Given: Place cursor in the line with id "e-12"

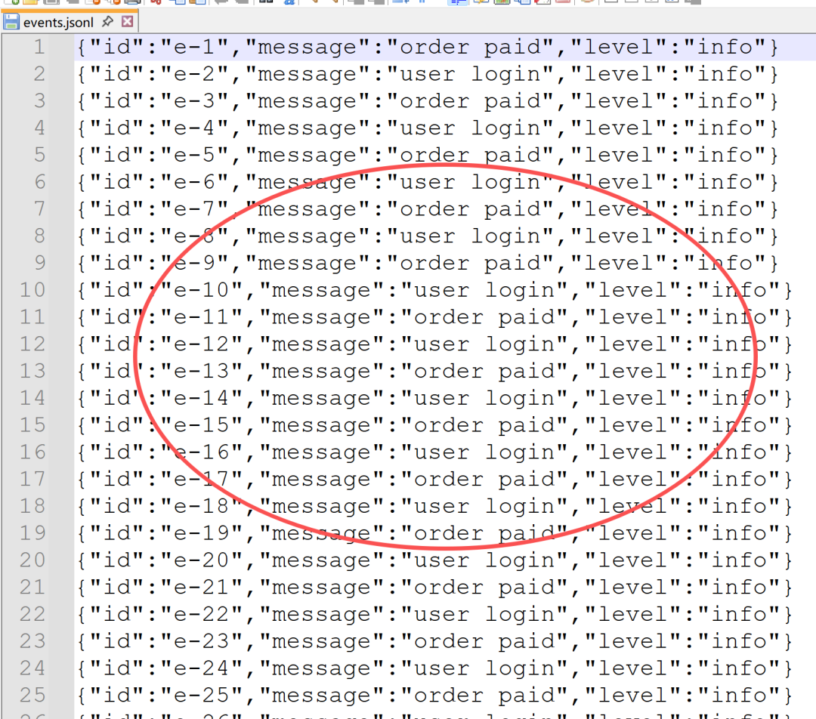Looking at the screenshot, I should coord(434,345).
